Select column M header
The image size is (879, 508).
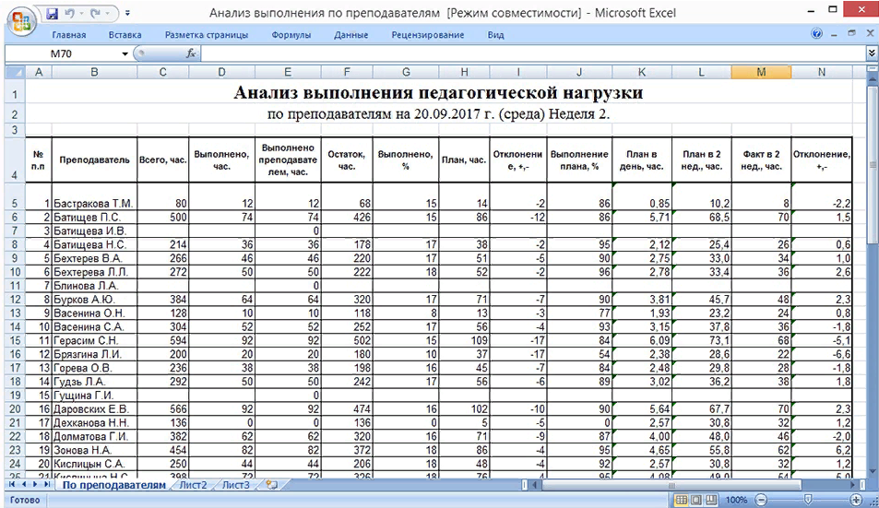760,72
